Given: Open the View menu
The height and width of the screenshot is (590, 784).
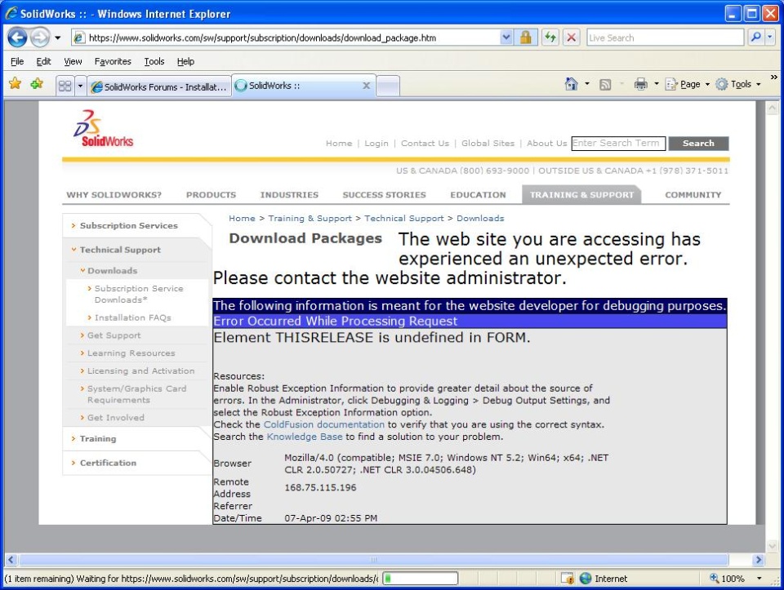Looking at the screenshot, I should tap(73, 61).
